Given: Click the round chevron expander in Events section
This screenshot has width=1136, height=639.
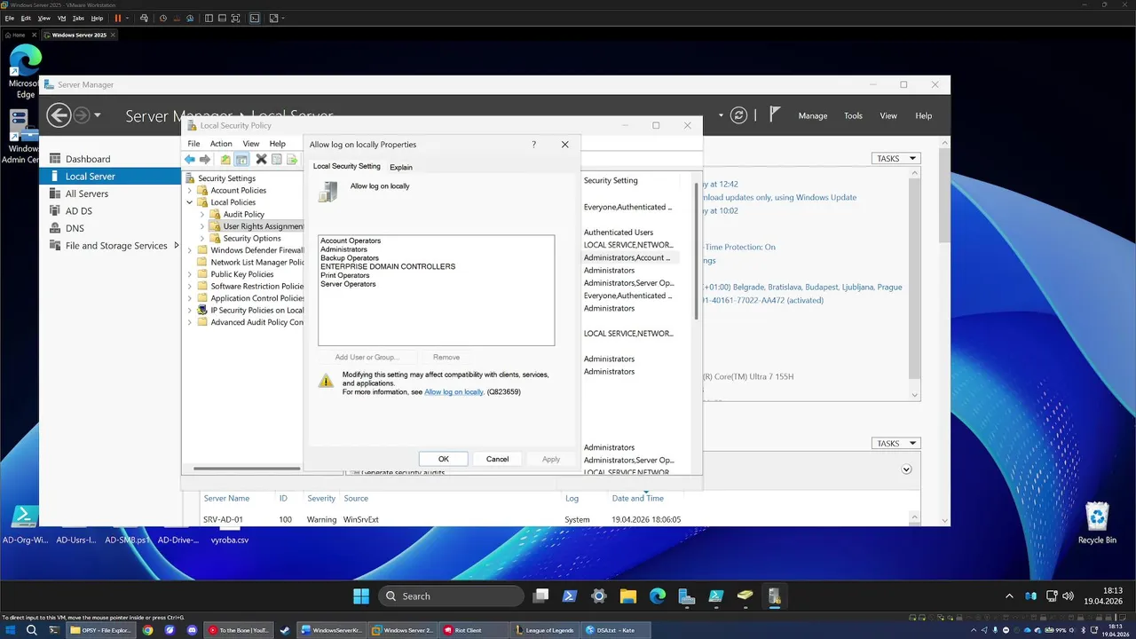Looking at the screenshot, I should pyautogui.click(x=906, y=469).
